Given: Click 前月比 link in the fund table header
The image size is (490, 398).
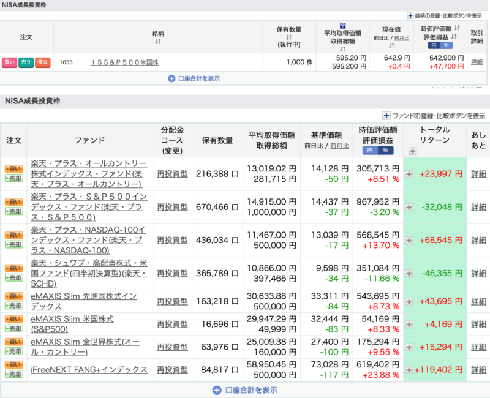Looking at the screenshot, I should pyautogui.click(x=339, y=146).
